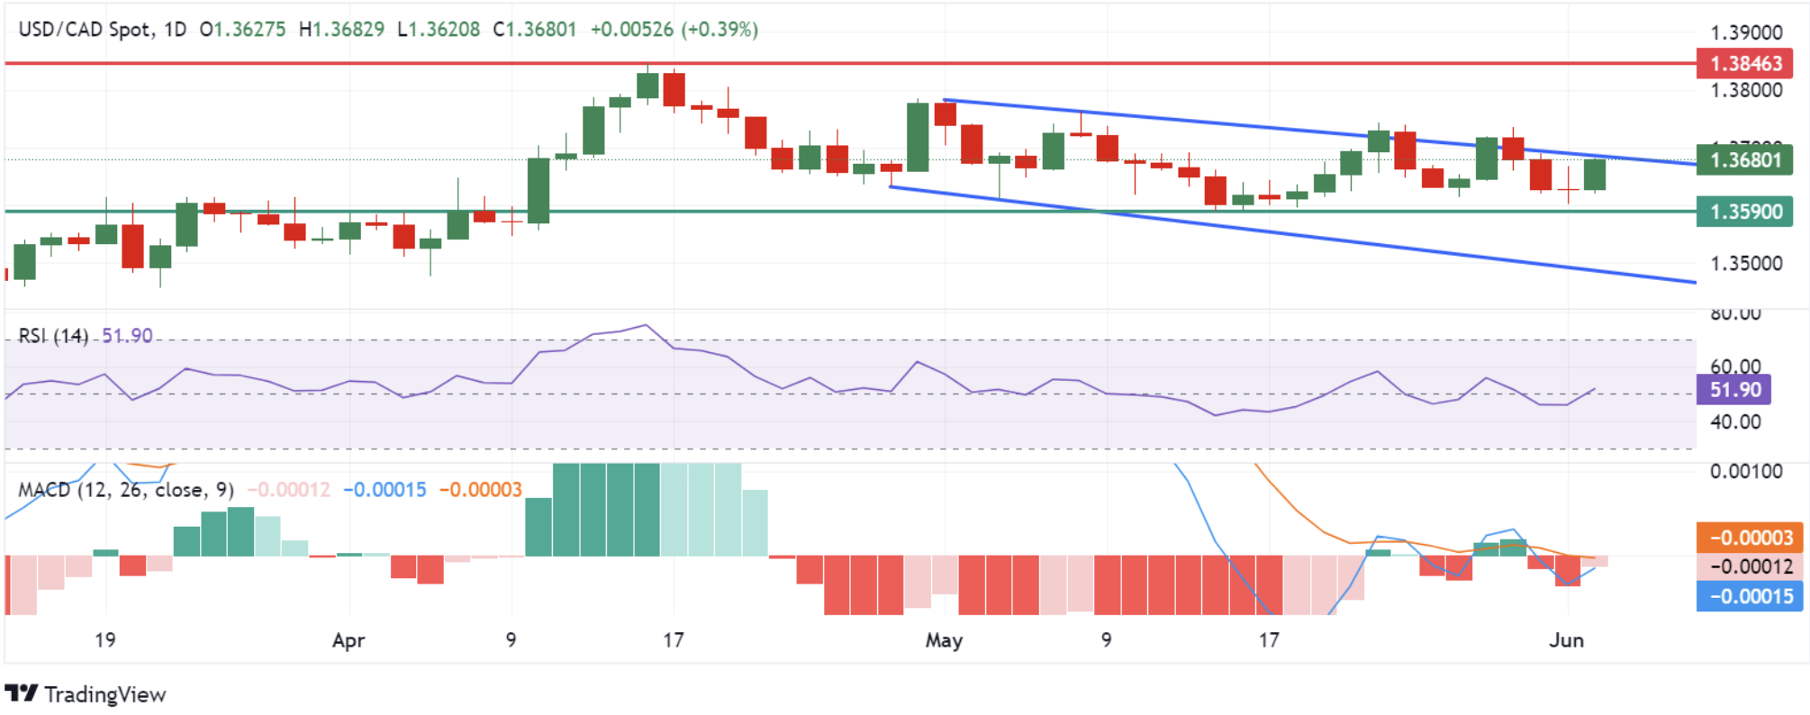This screenshot has height=715, width=1810.
Task: Open the TradingView text link
Action: [x=105, y=694]
